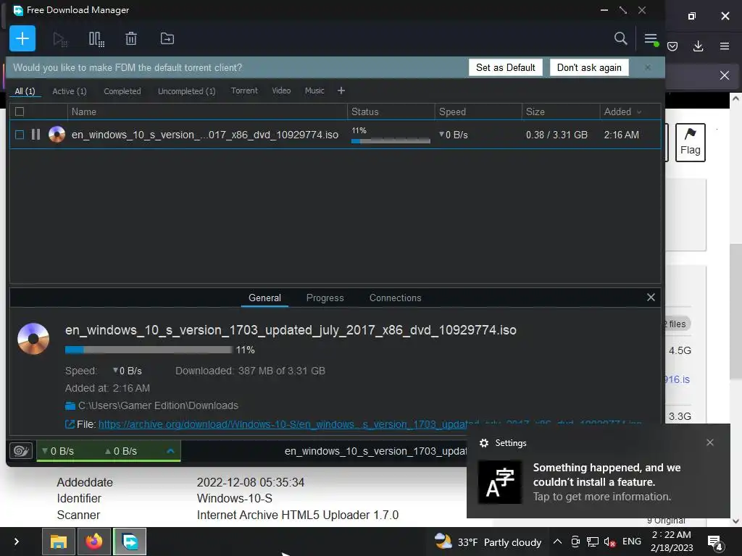Dismiss the default torrent client banner
The image size is (742, 556).
[x=647, y=67]
